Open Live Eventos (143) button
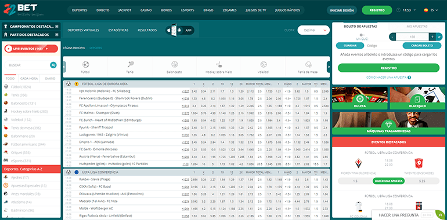447x220 pixels. (31, 49)
